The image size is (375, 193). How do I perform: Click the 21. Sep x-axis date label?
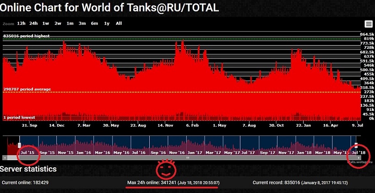click(x=30, y=125)
